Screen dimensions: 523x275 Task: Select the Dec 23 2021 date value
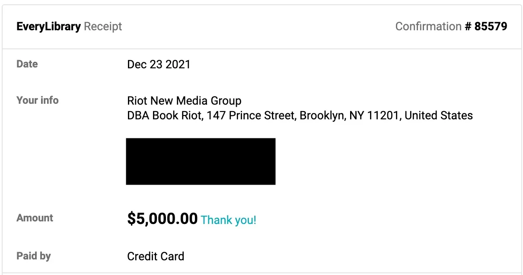tap(159, 64)
